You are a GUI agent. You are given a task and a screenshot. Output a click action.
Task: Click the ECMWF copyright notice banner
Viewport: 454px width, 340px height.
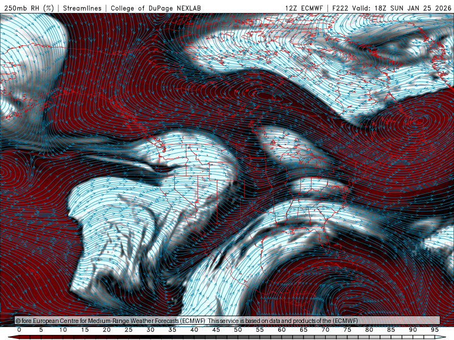tap(228, 321)
